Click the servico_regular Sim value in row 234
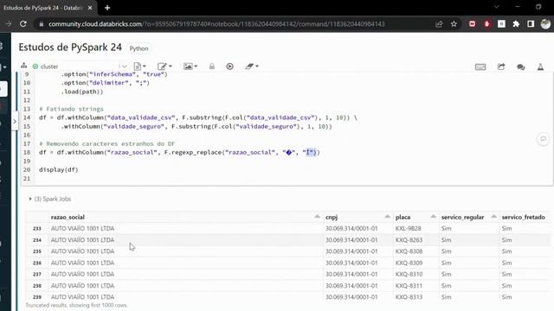Viewport: 554px width, 311px height. pyautogui.click(x=447, y=240)
